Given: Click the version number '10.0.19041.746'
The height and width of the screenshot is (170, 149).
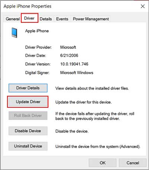Looking at the screenshot, I should (74, 64).
